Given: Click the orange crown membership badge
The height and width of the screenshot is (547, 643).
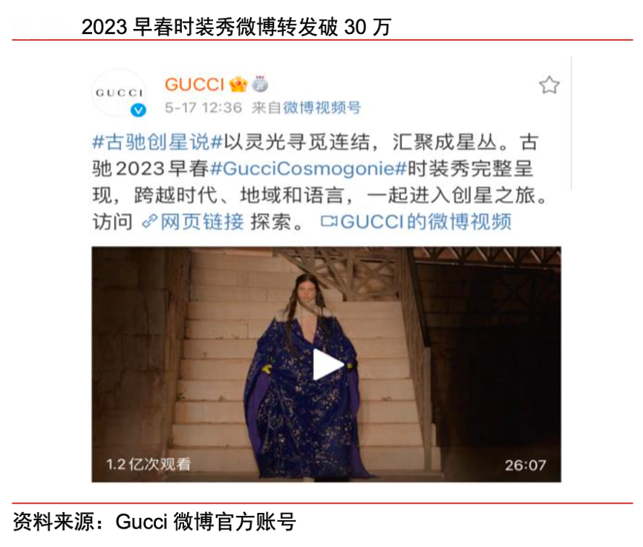Looking at the screenshot, I should pyautogui.click(x=238, y=85).
